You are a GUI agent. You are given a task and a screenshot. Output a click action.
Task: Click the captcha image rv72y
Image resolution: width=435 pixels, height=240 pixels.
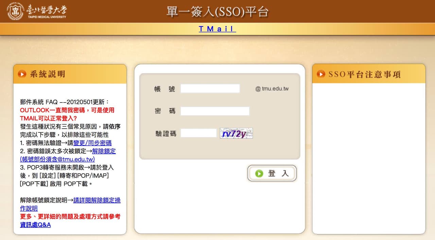[x=236, y=133]
